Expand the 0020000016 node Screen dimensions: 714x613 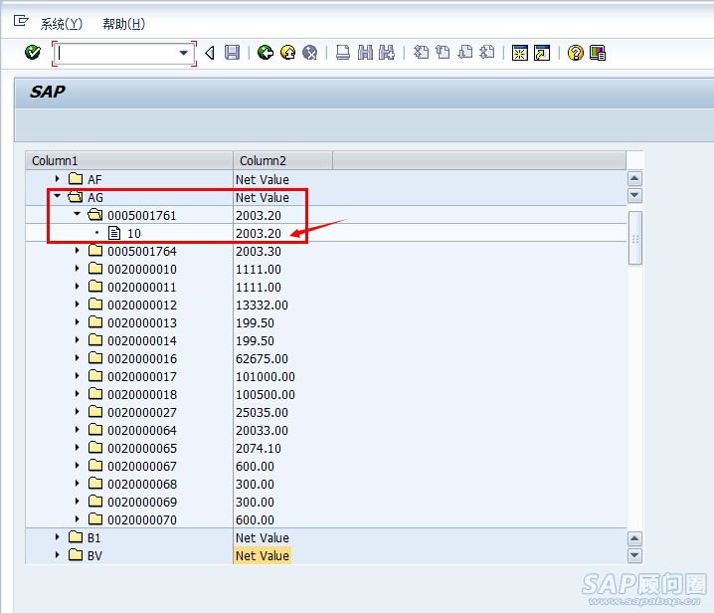pos(77,358)
